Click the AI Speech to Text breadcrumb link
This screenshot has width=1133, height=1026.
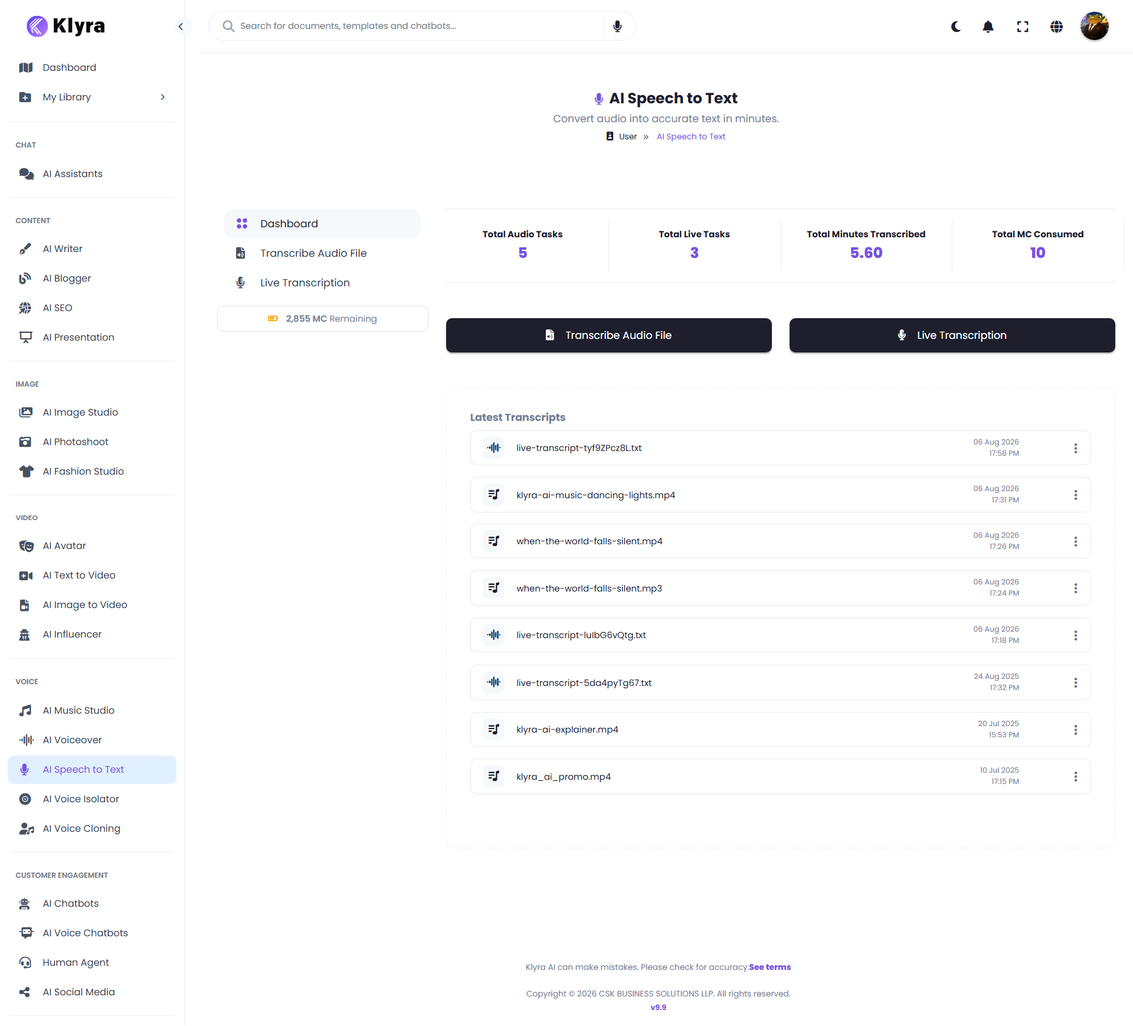pos(691,136)
